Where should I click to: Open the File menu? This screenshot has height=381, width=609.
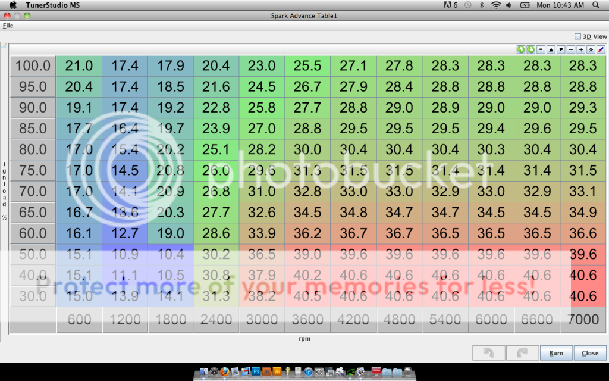click(7, 26)
